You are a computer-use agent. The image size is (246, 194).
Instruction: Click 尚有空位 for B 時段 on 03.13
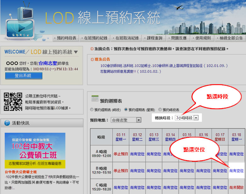coord(154,171)
